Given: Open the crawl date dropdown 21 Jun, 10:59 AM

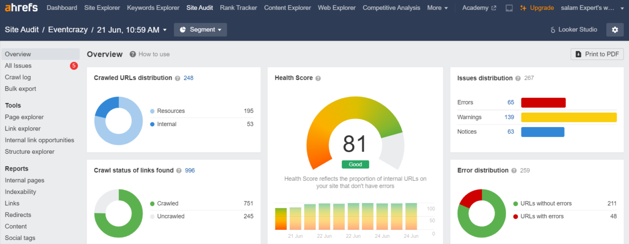Looking at the screenshot, I should coord(132,30).
